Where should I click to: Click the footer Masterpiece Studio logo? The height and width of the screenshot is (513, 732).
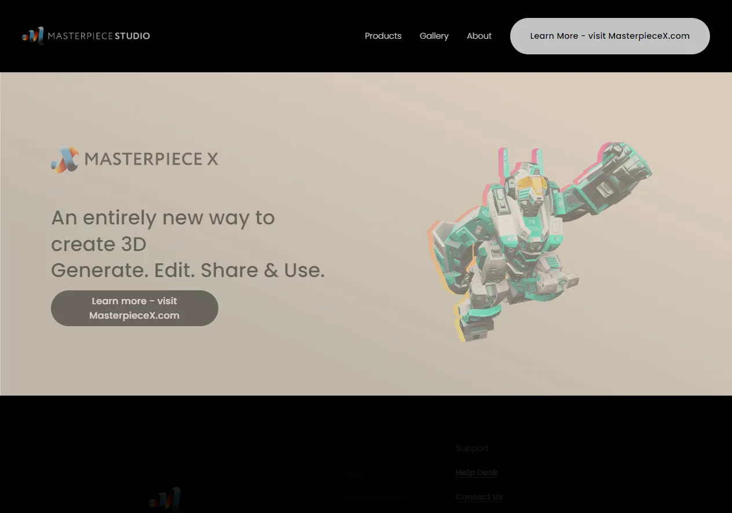[165, 499]
